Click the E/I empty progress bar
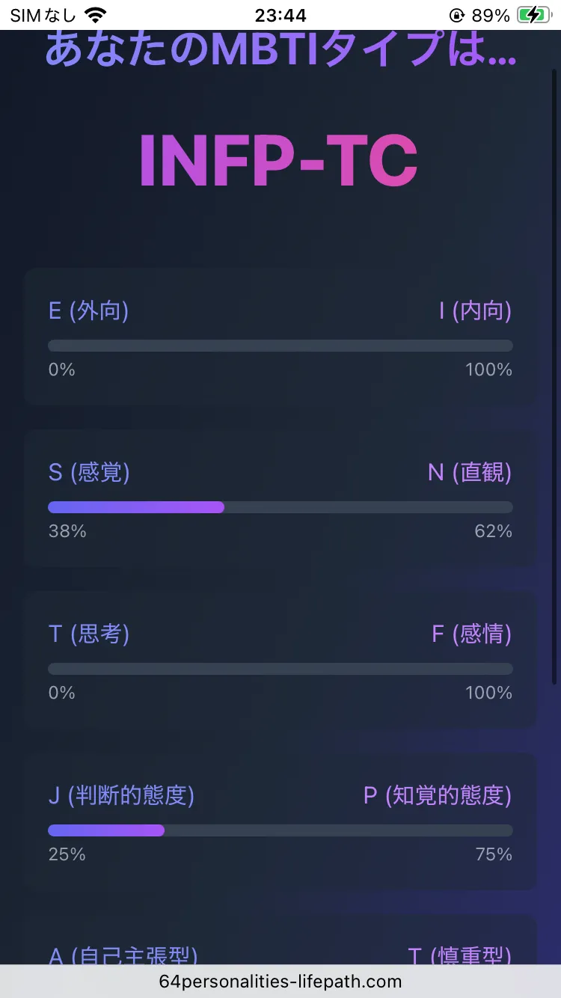This screenshot has height=998, width=561. [280, 346]
